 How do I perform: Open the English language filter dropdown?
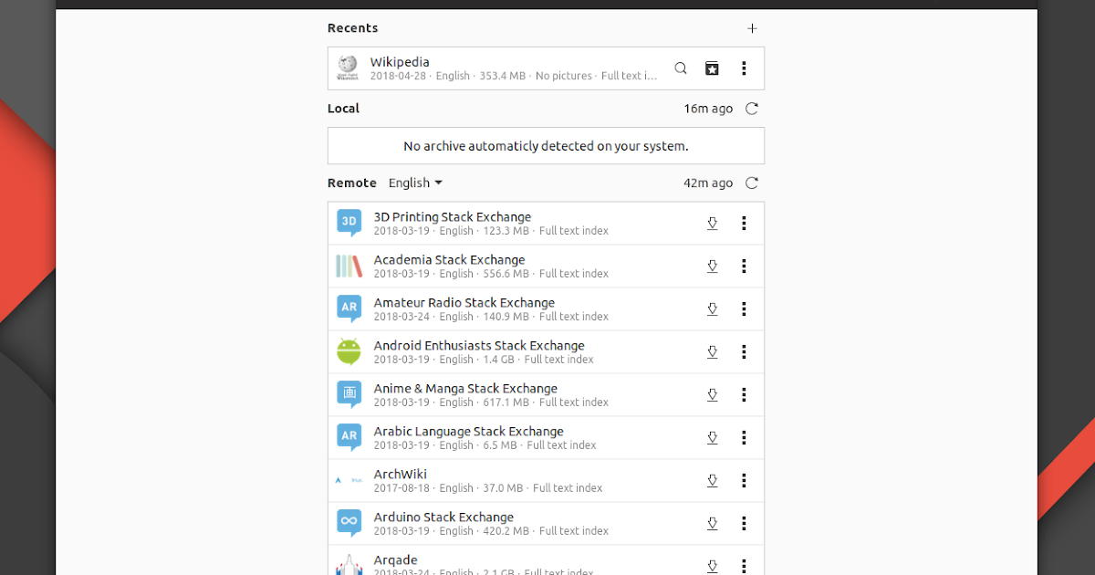coord(415,183)
